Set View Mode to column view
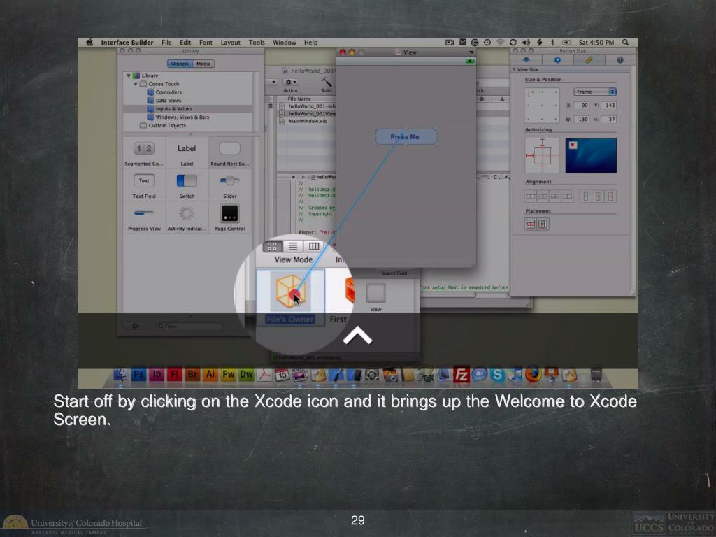 (x=314, y=247)
